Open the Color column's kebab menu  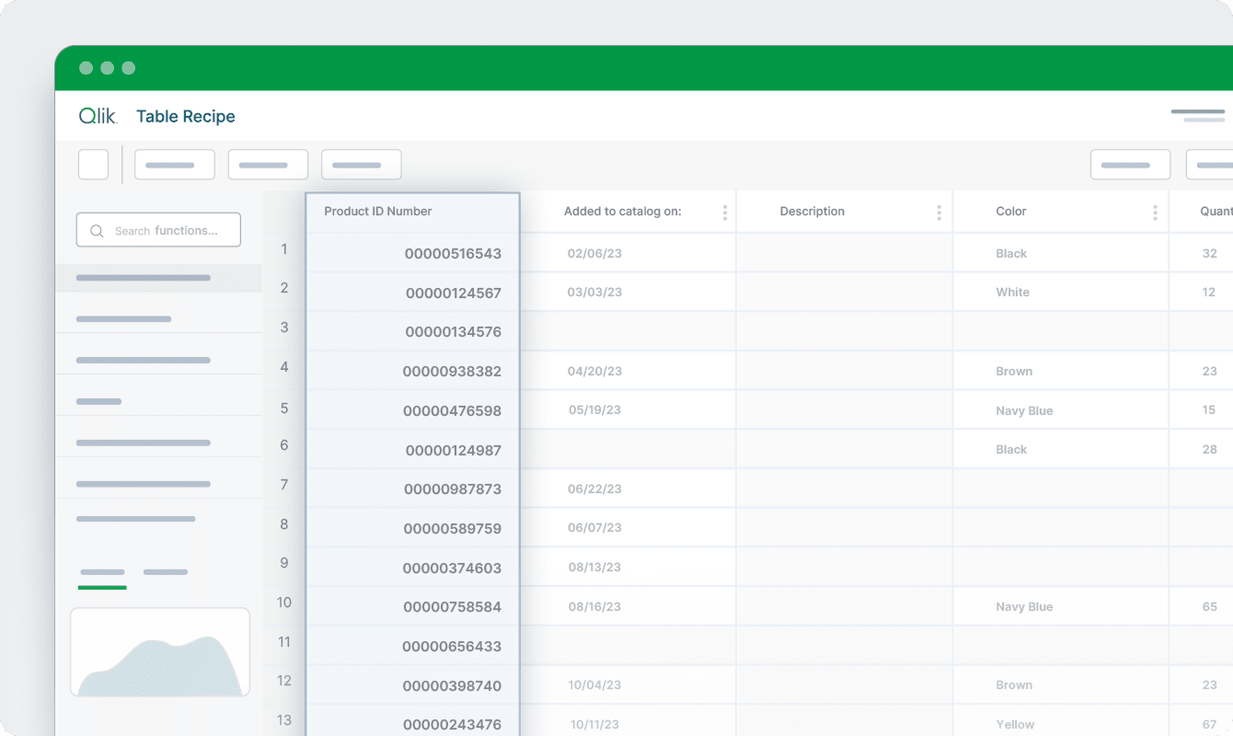pos(1154,211)
